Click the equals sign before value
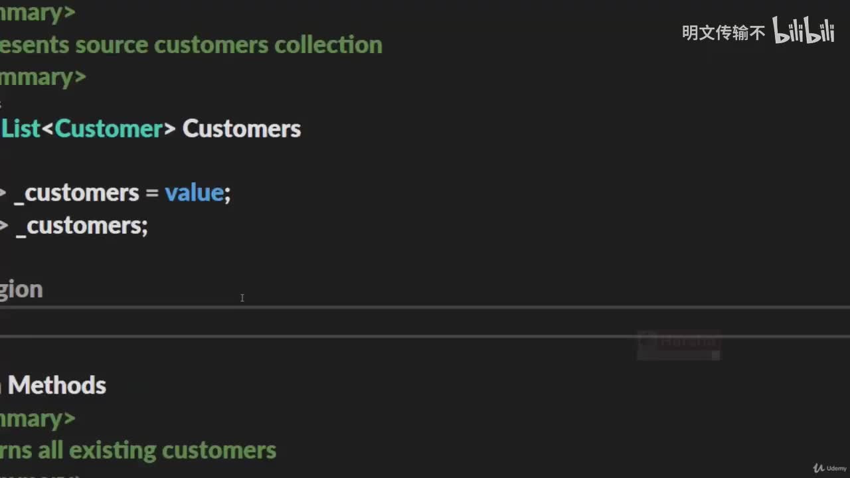This screenshot has width=850, height=478. point(152,193)
